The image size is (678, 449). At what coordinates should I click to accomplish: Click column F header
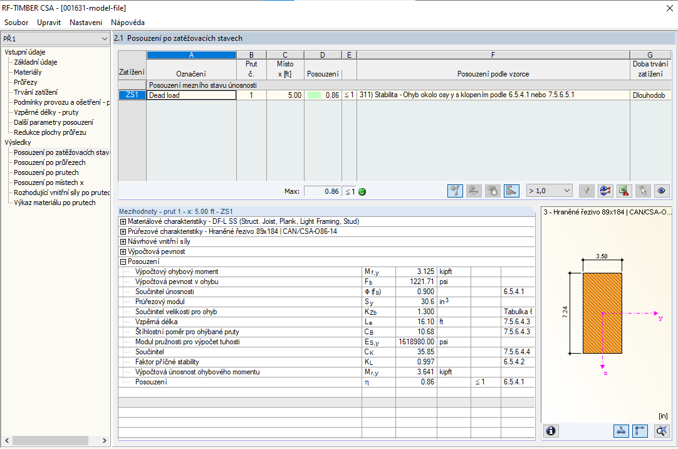(x=493, y=55)
